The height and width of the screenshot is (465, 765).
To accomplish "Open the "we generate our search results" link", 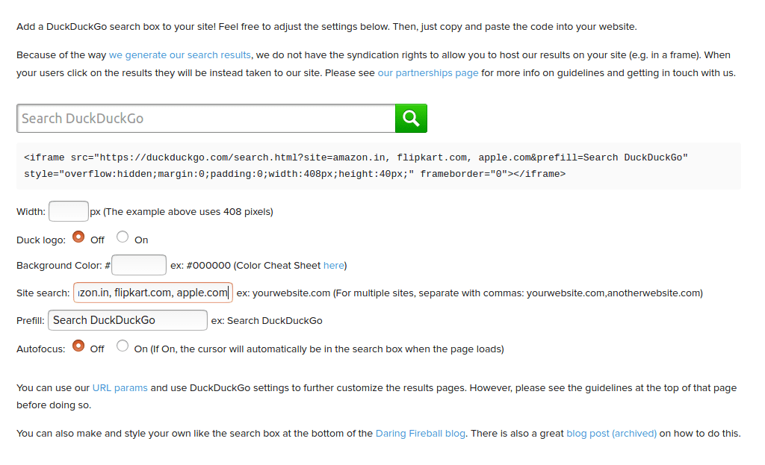I will click(x=179, y=54).
